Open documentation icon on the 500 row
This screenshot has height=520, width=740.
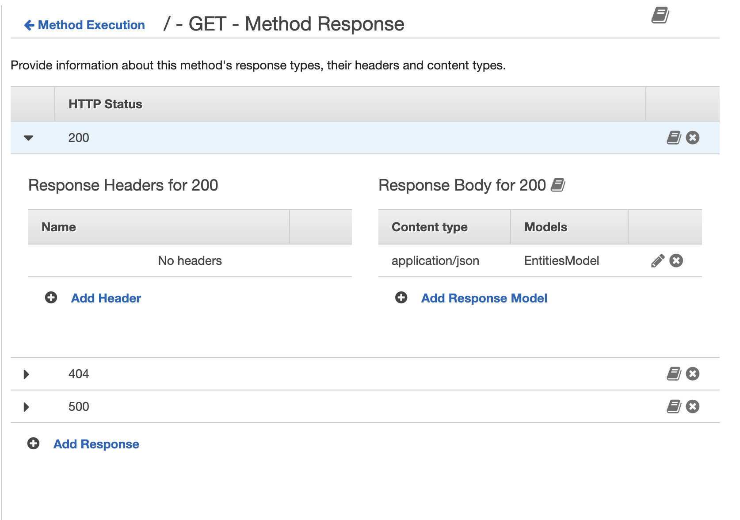pyautogui.click(x=673, y=406)
